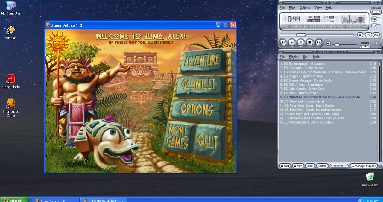Expand Winamp's CONFIG drawer arrow
383x202 pixels.
click(365, 47)
